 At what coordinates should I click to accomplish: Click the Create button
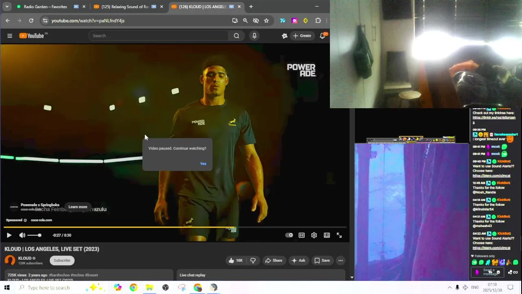click(x=302, y=36)
